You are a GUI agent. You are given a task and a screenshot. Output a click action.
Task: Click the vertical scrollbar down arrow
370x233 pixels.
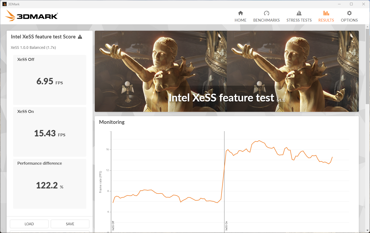pos(368,230)
